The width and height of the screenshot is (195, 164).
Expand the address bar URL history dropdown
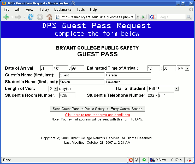[x=138, y=17]
